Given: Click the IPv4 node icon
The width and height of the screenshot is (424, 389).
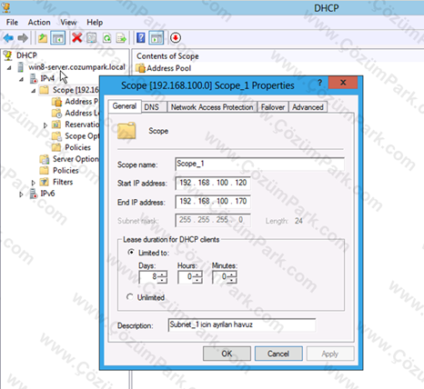Looking at the screenshot, I should (34, 79).
